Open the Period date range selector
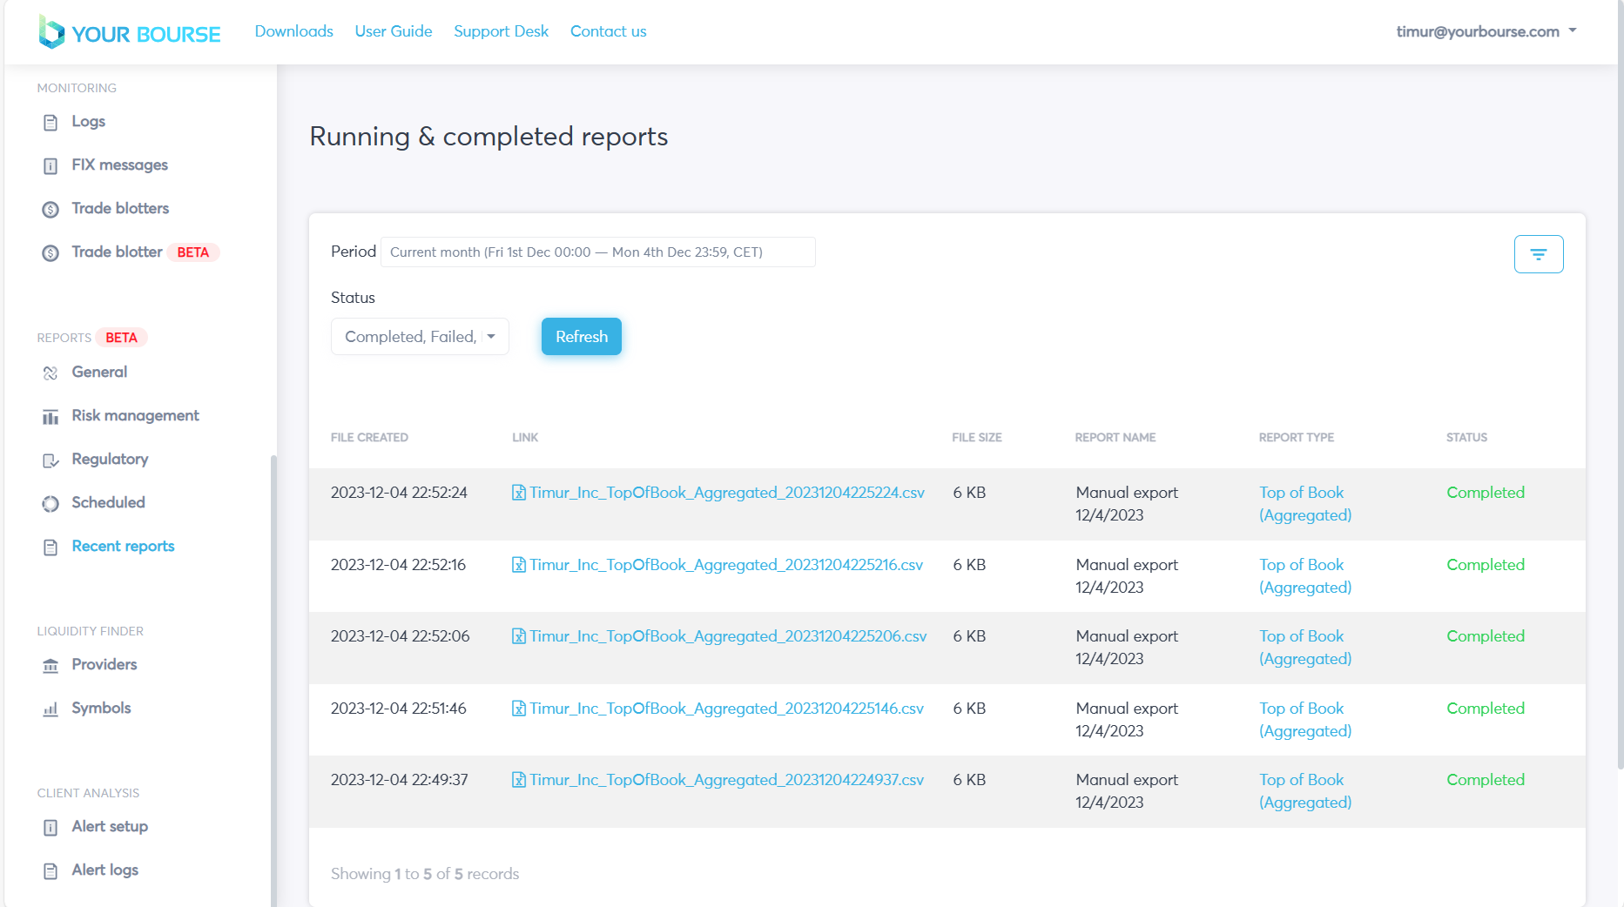 [x=597, y=252]
